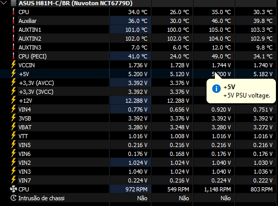This screenshot has height=206, width=278.
Task: Click the lightning bolt icon next to +3,3V (AVCC)
Action: coord(14,82)
